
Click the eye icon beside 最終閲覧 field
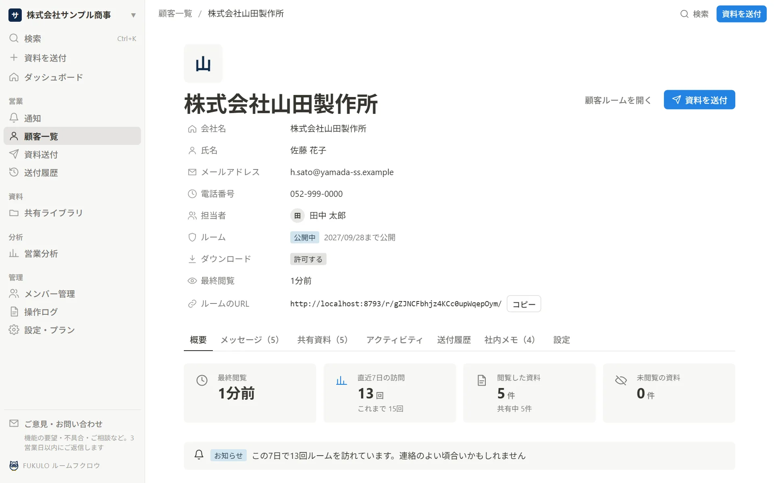(192, 281)
